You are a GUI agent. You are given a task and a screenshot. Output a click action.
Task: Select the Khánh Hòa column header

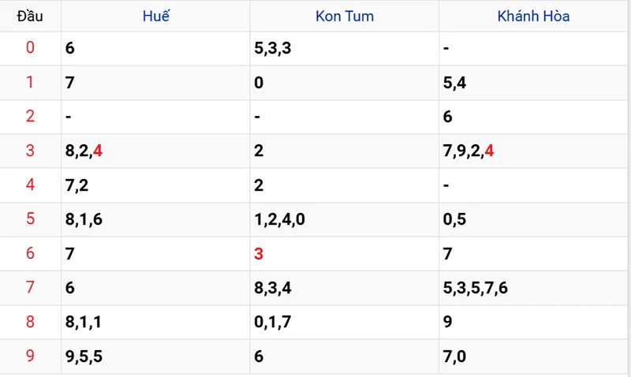534,16
